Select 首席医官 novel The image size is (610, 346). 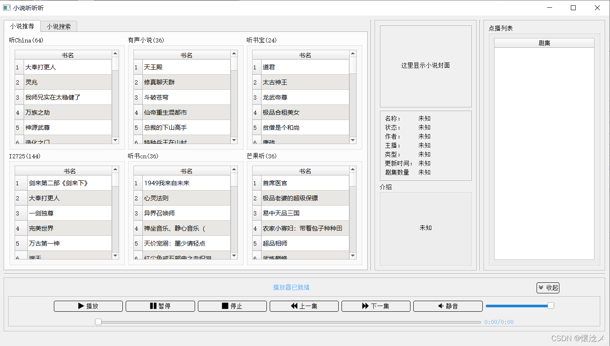305,183
